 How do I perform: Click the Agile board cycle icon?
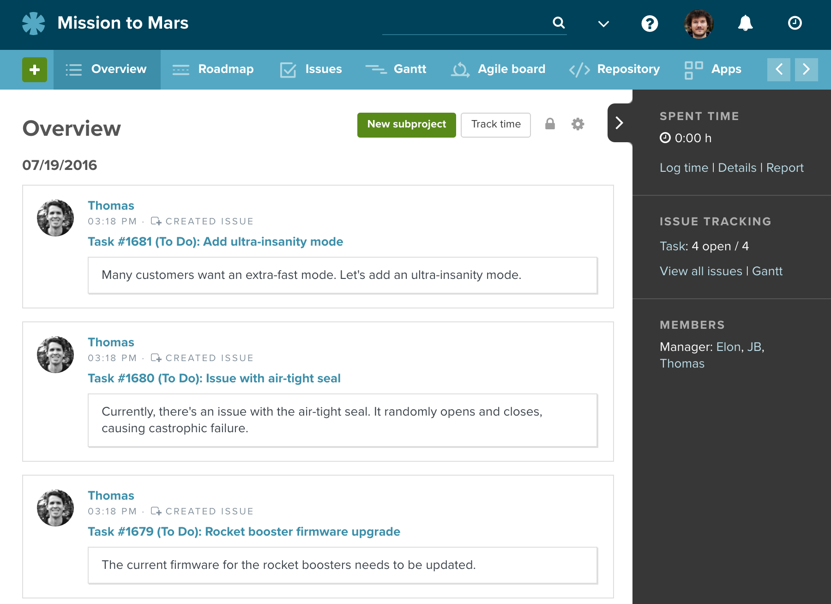(460, 70)
